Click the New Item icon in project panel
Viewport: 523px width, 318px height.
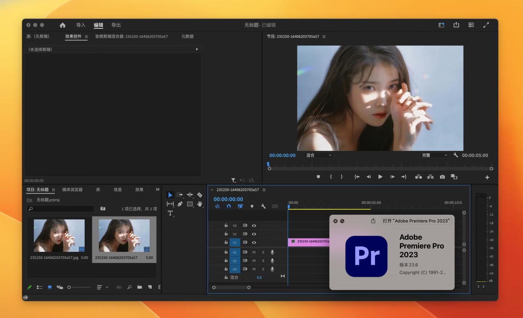click(150, 287)
